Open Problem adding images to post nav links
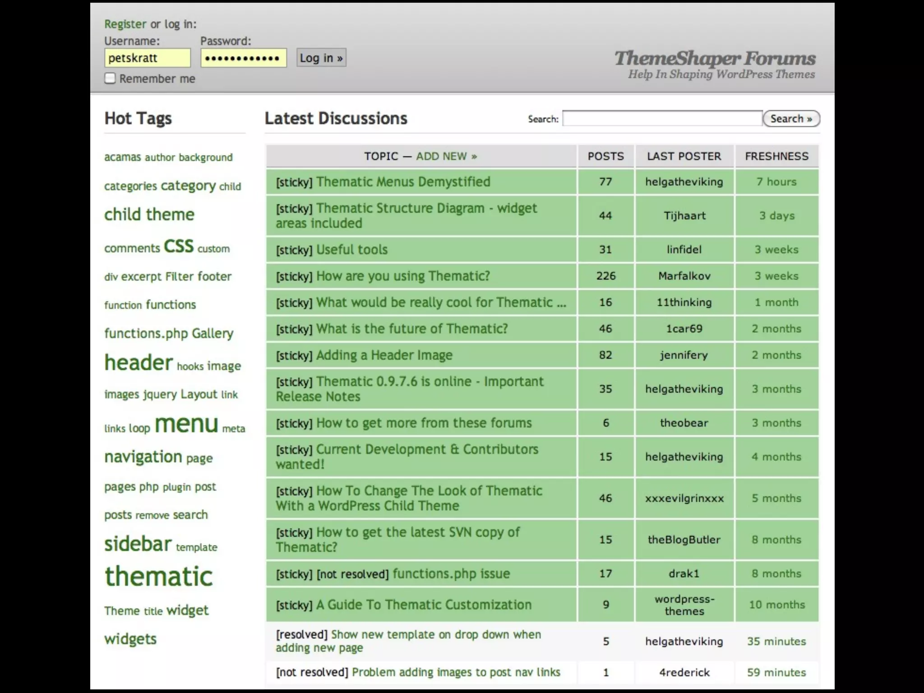This screenshot has height=693, width=924. coord(456,672)
